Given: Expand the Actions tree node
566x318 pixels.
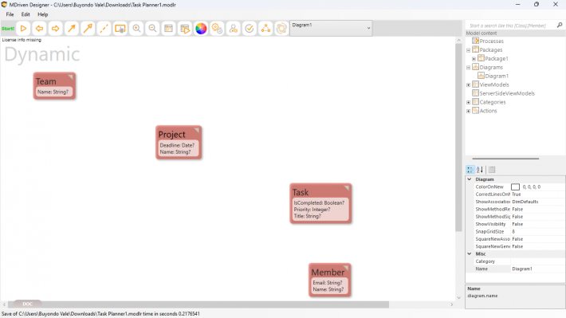Looking at the screenshot, I should pyautogui.click(x=469, y=111).
